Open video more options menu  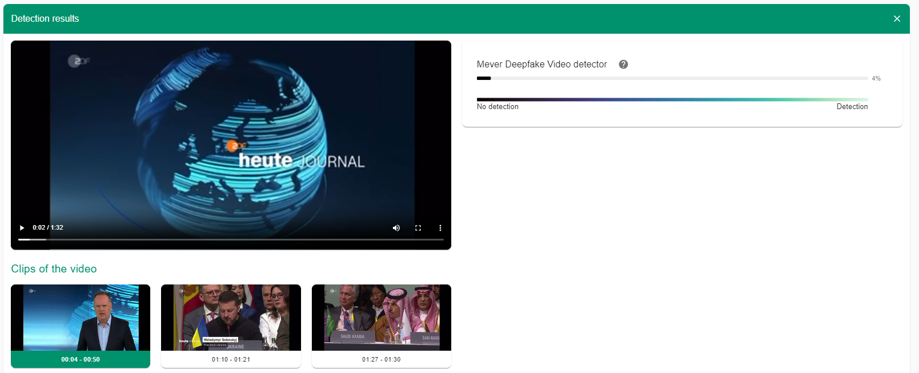tap(440, 228)
